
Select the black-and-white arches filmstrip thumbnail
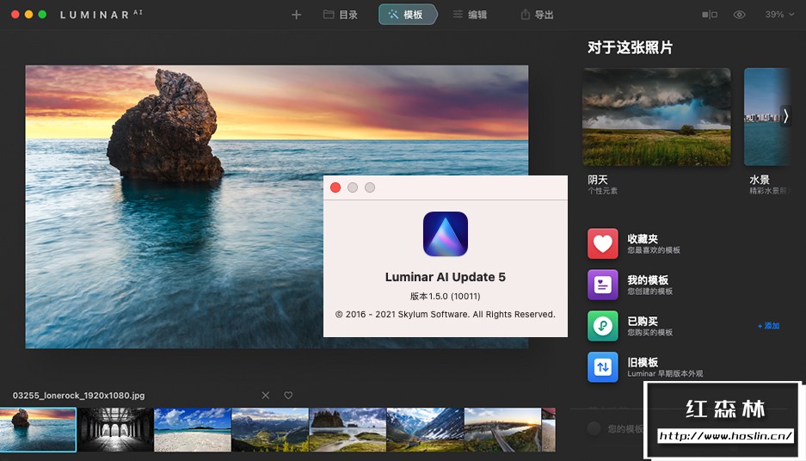(x=115, y=430)
